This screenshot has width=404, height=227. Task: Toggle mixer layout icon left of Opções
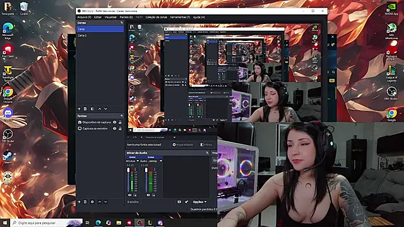[x=179, y=202]
